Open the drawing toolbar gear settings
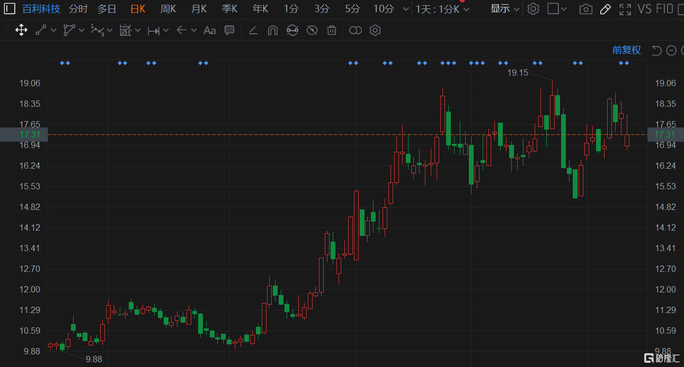 [x=375, y=31]
